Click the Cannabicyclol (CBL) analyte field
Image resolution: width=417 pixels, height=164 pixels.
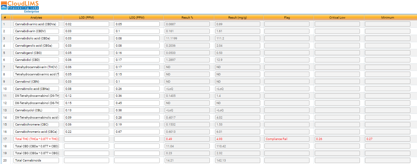pos(36,110)
